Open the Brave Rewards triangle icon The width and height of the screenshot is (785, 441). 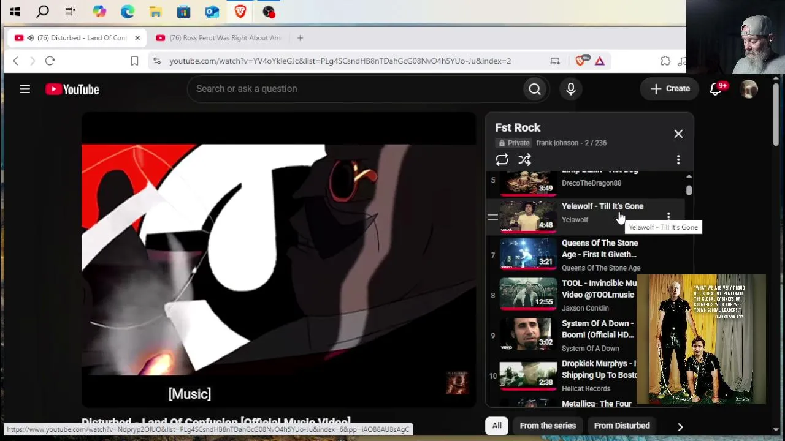coord(600,61)
